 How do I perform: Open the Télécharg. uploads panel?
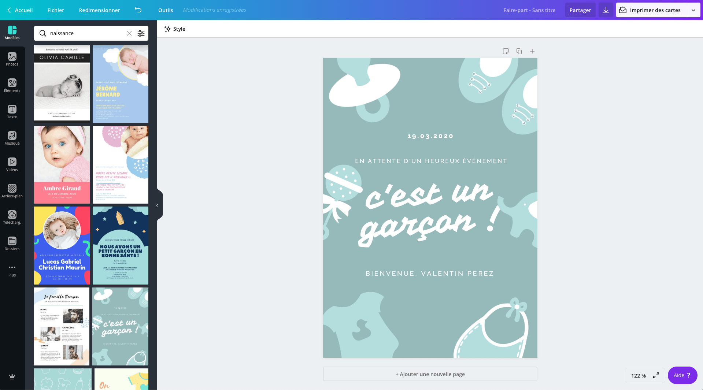coord(12,217)
